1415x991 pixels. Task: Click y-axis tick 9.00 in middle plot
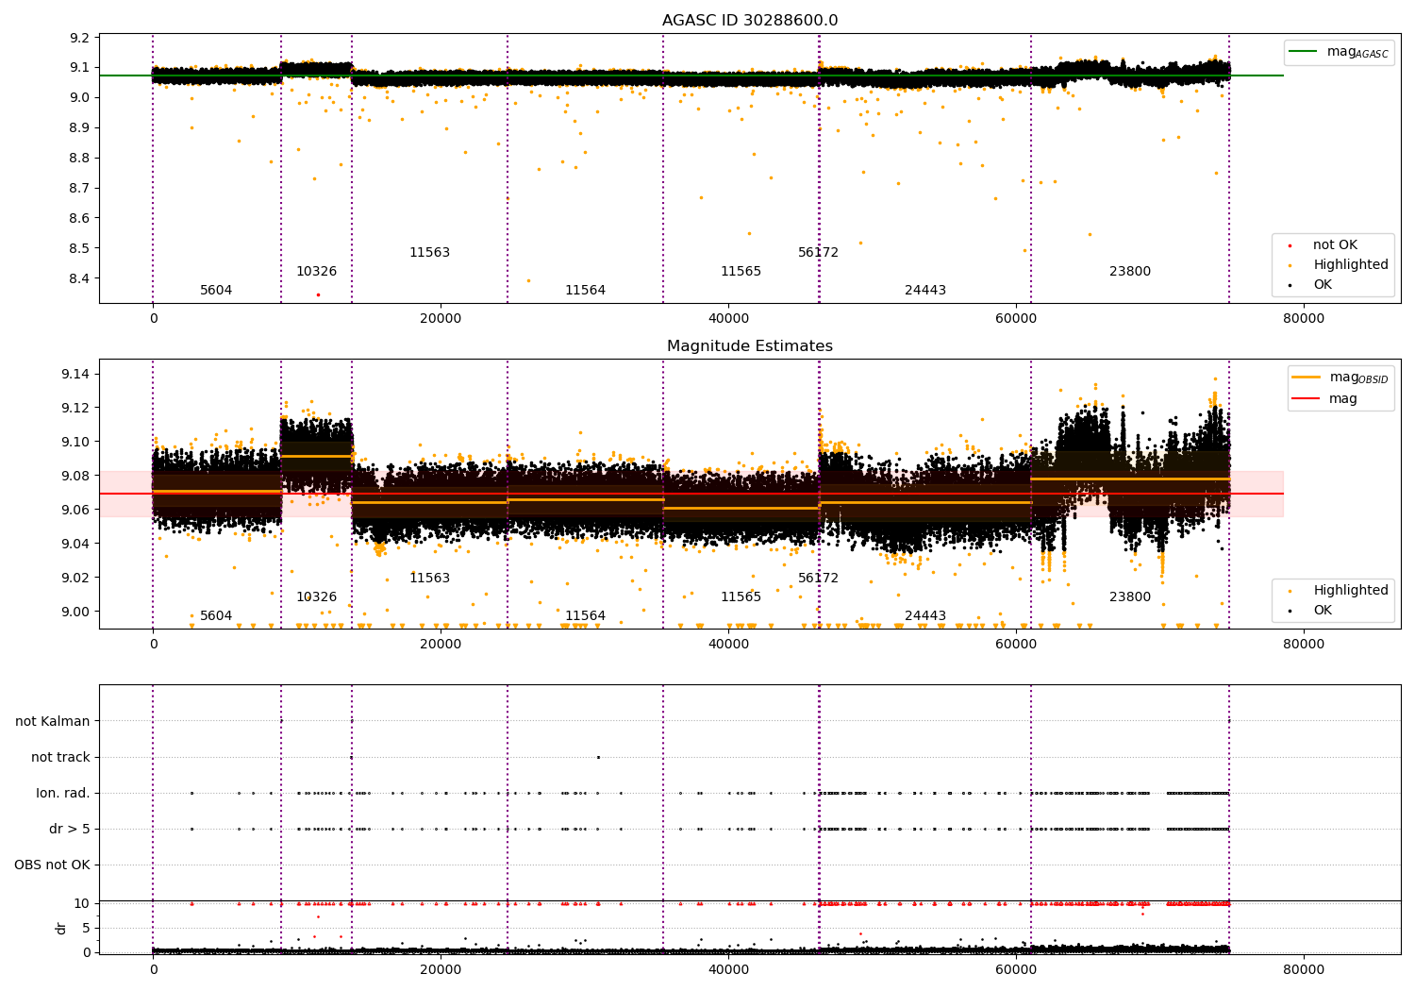point(76,612)
